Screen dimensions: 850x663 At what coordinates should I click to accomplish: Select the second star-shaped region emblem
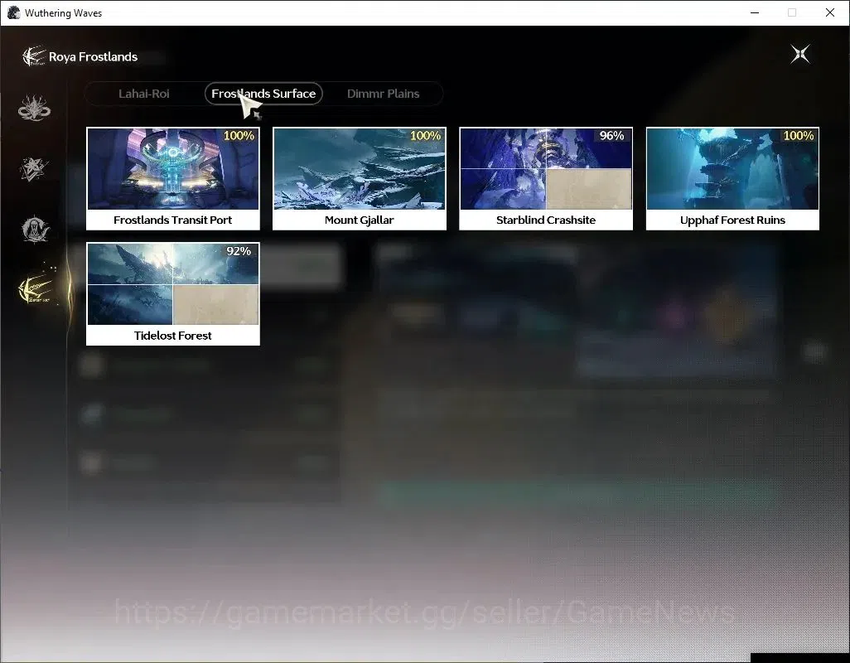pyautogui.click(x=34, y=168)
